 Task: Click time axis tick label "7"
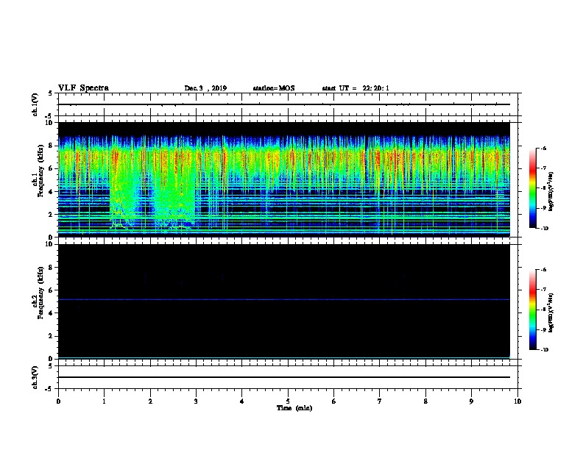pos(380,401)
